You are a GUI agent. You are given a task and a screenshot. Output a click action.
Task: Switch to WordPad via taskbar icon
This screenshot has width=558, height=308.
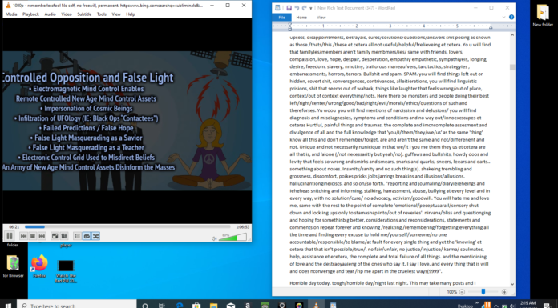pyautogui.click(x=333, y=305)
